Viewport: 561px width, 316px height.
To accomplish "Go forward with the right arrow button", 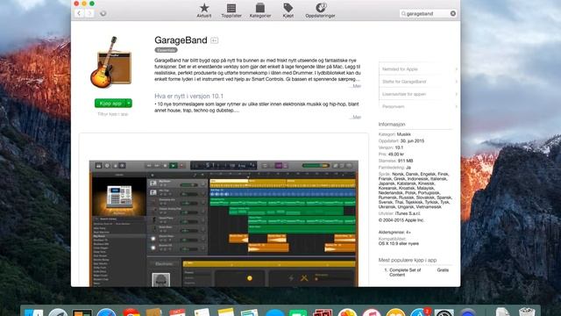I will 89,13.
